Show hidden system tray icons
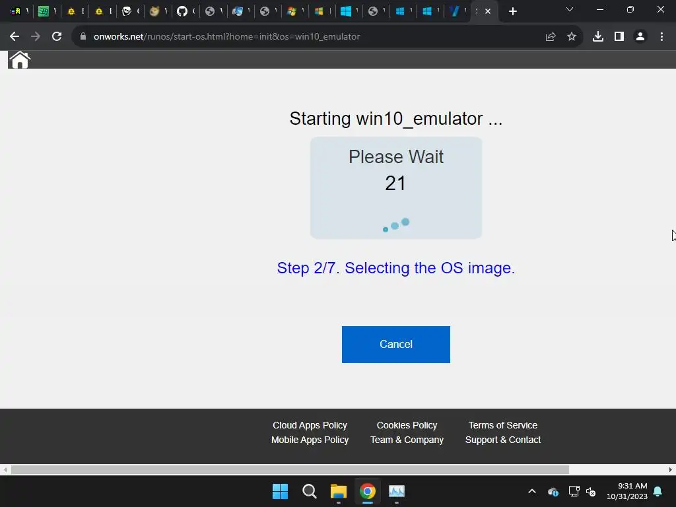Image resolution: width=676 pixels, height=507 pixels. point(532,491)
